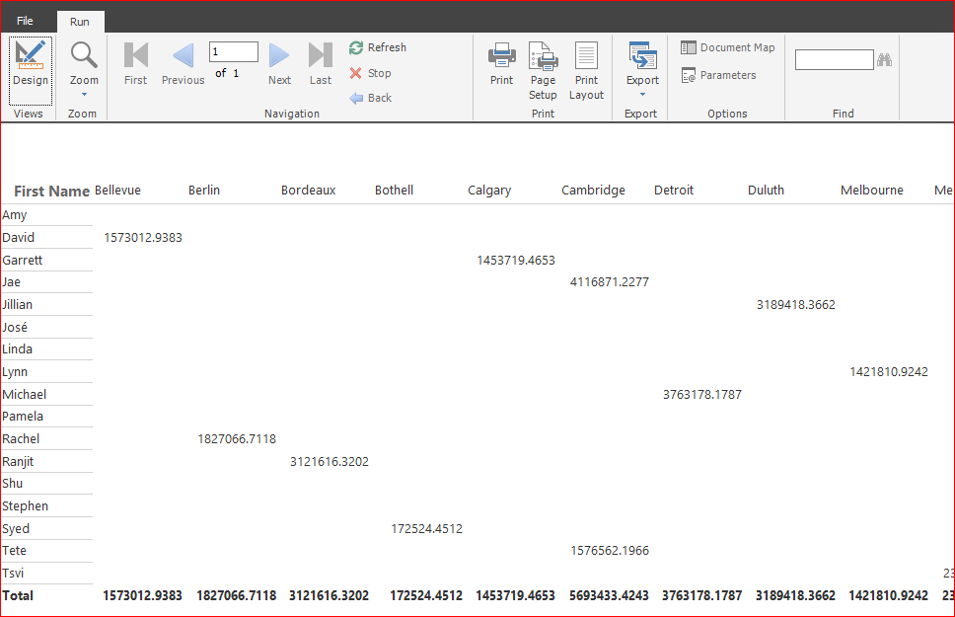
Task: Toggle the Document Map pane
Action: (727, 47)
